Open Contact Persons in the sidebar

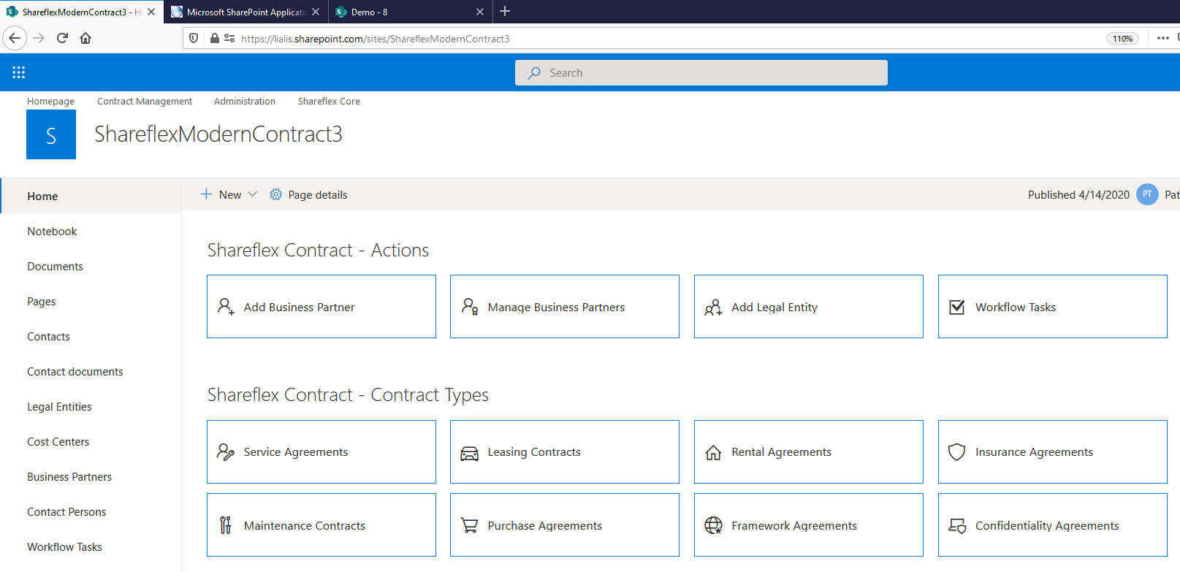66,512
